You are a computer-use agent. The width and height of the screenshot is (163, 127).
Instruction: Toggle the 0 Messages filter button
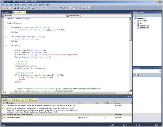tap(31, 100)
